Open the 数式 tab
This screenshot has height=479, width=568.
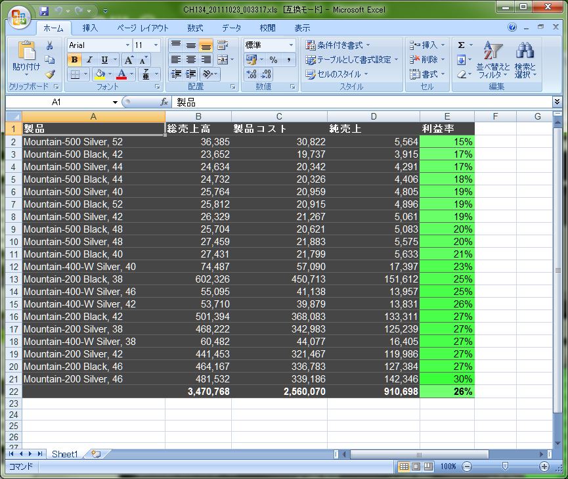pyautogui.click(x=195, y=28)
